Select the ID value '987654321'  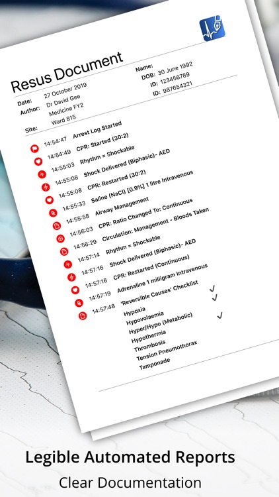click(x=177, y=87)
